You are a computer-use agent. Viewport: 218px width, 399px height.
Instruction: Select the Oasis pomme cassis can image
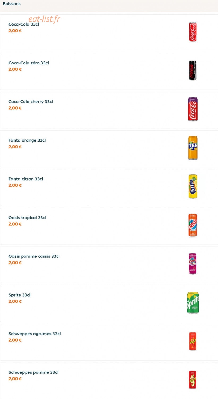tap(193, 264)
